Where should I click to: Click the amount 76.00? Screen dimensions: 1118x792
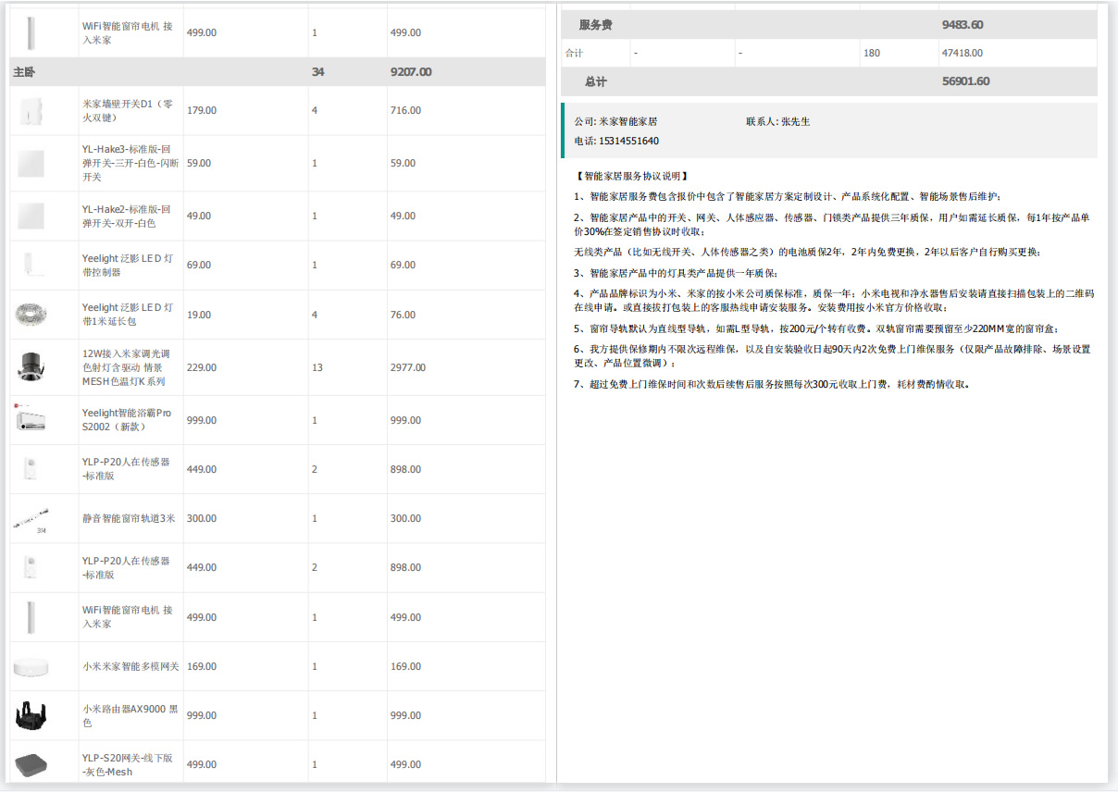403,316
